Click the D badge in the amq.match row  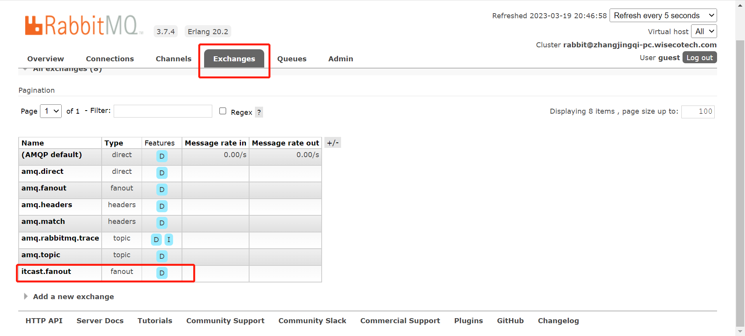pos(162,223)
